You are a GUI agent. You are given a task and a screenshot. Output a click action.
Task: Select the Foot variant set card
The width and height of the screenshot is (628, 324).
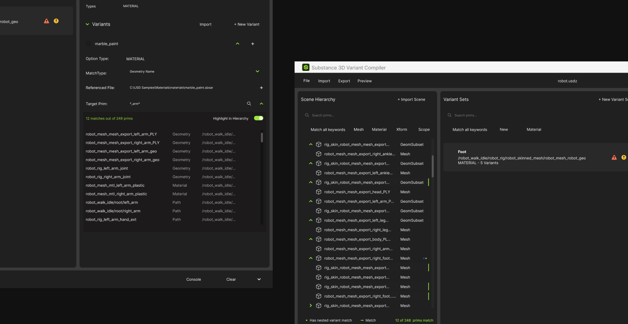[x=535, y=157]
